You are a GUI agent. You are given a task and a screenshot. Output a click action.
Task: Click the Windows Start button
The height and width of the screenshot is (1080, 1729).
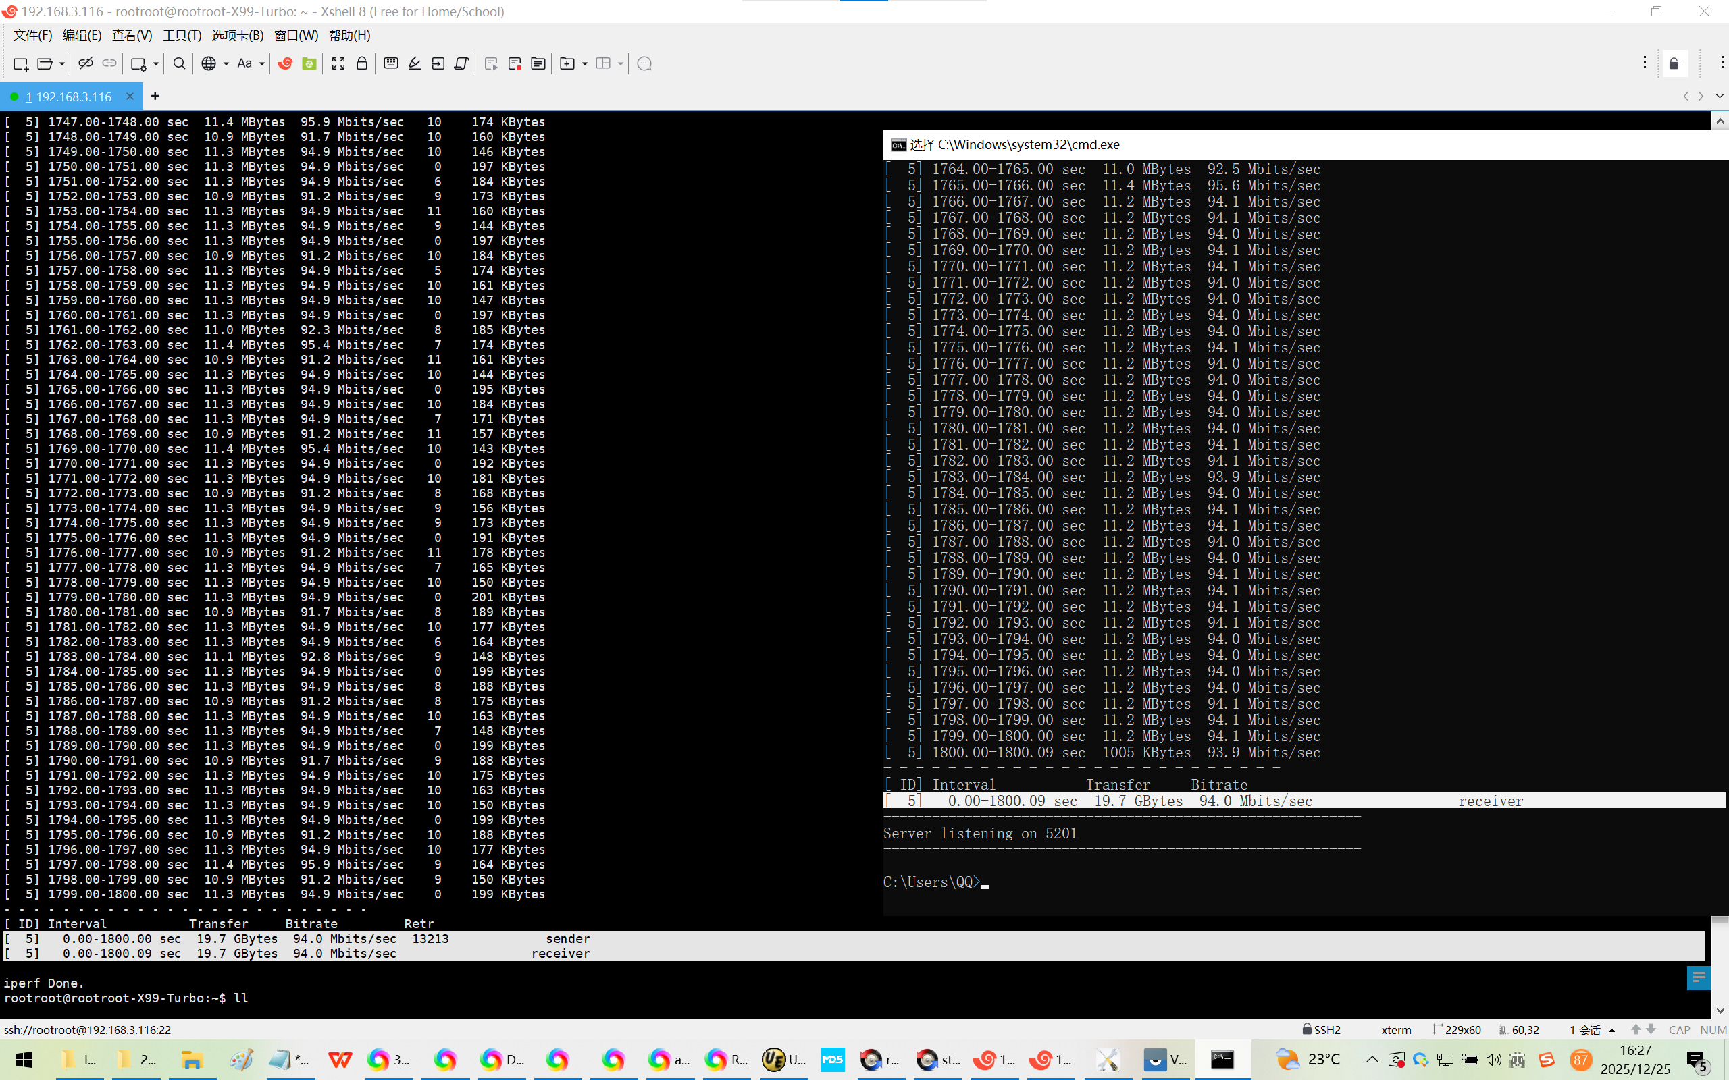24,1059
